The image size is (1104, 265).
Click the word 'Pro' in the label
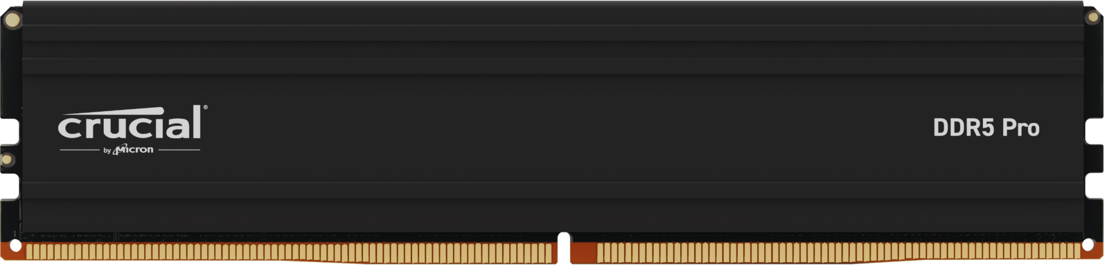[x=1021, y=129]
